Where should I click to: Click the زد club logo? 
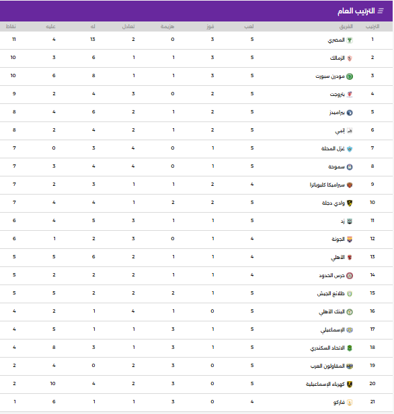pyautogui.click(x=350, y=221)
